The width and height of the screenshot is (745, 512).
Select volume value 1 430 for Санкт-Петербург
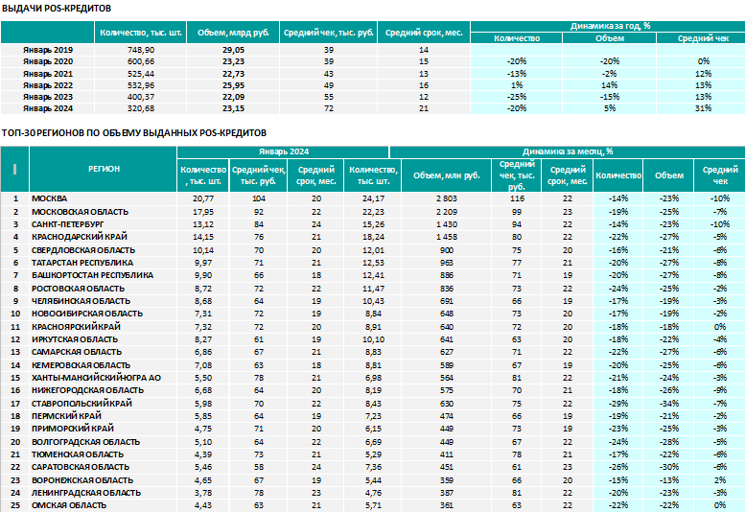pyautogui.click(x=447, y=224)
